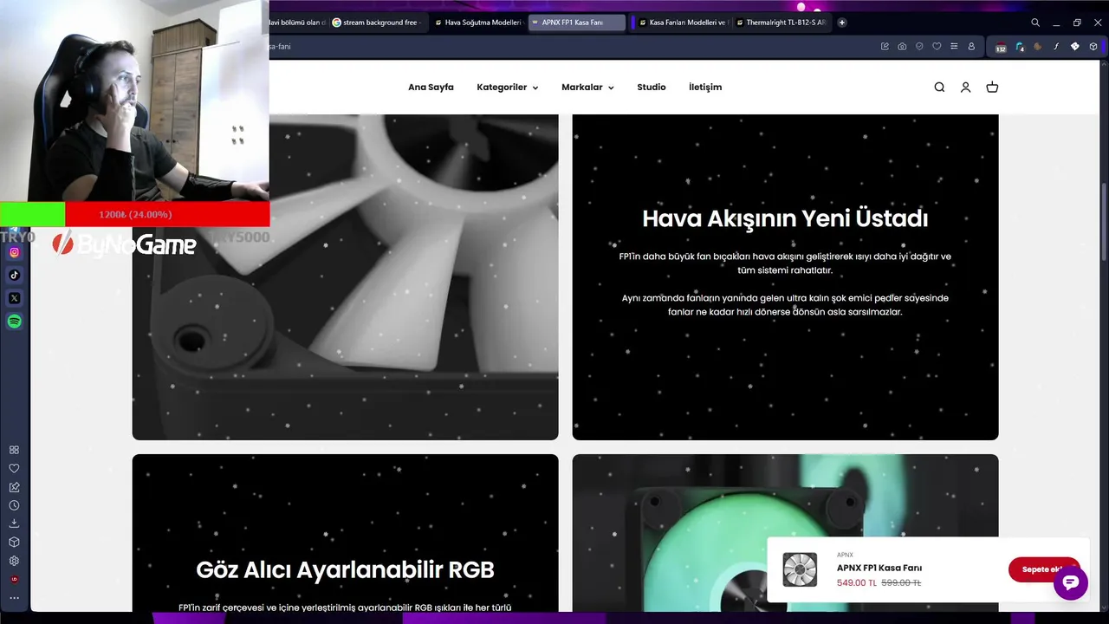Expand the Markalar dropdown menu
1109x624 pixels.
point(587,88)
